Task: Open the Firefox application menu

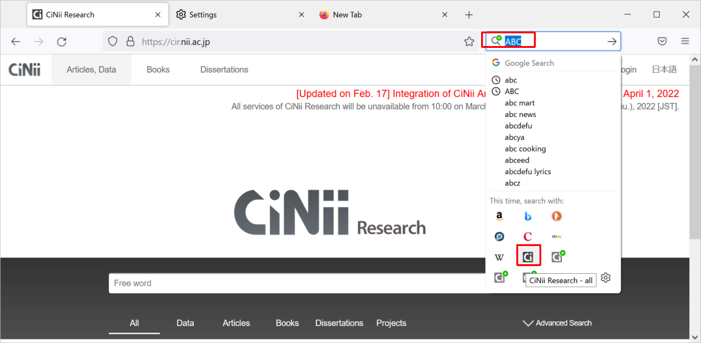Action: click(685, 41)
